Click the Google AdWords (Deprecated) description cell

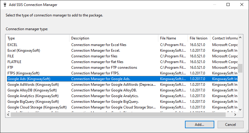pos(113,85)
